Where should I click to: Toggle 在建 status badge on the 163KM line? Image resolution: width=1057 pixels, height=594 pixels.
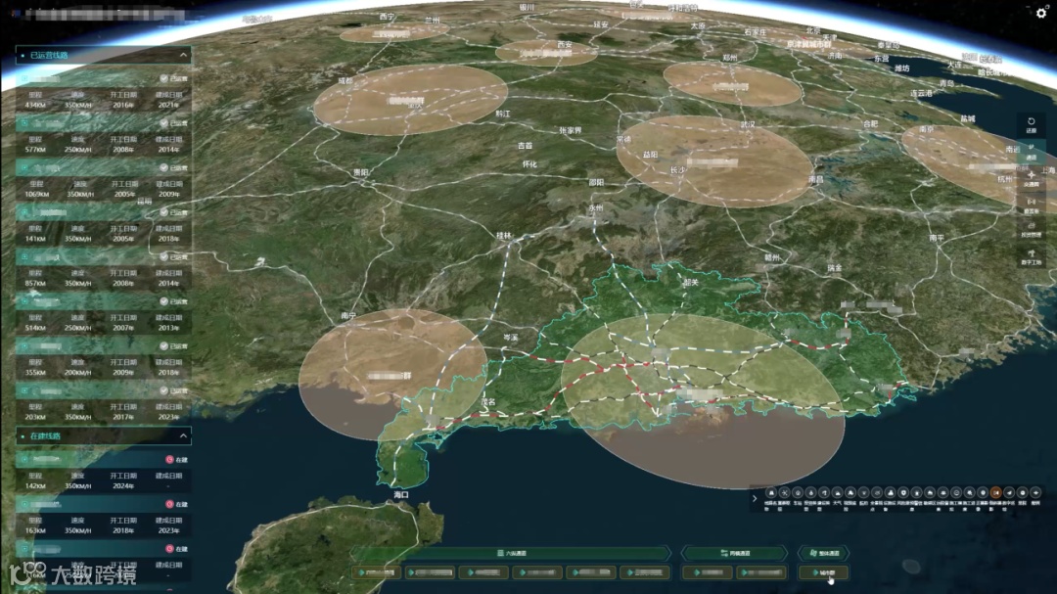coord(176,504)
